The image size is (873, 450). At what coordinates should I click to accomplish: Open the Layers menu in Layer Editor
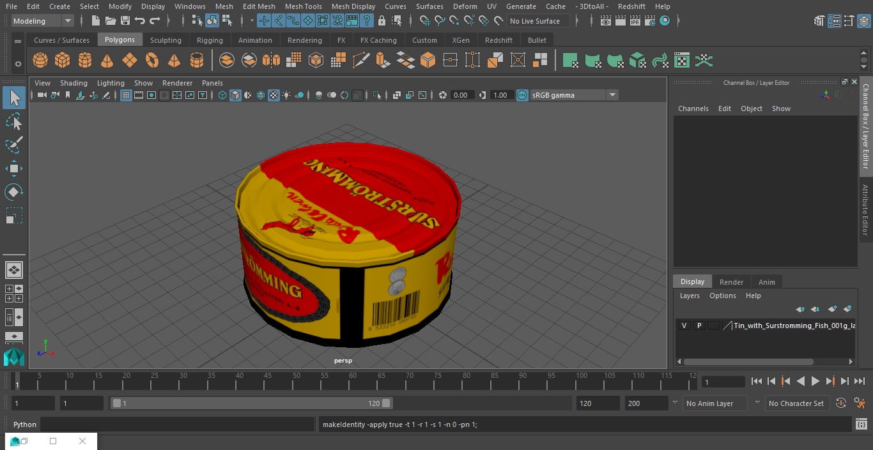click(689, 296)
